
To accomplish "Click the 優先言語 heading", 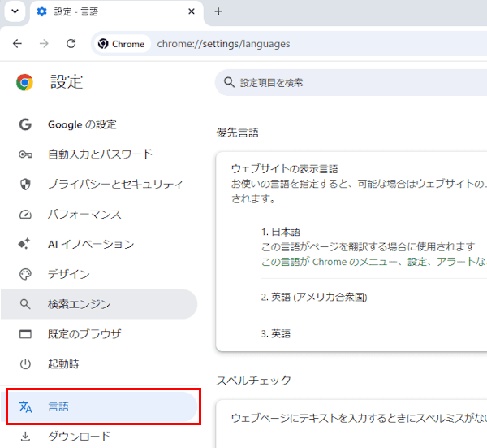I will point(237,133).
